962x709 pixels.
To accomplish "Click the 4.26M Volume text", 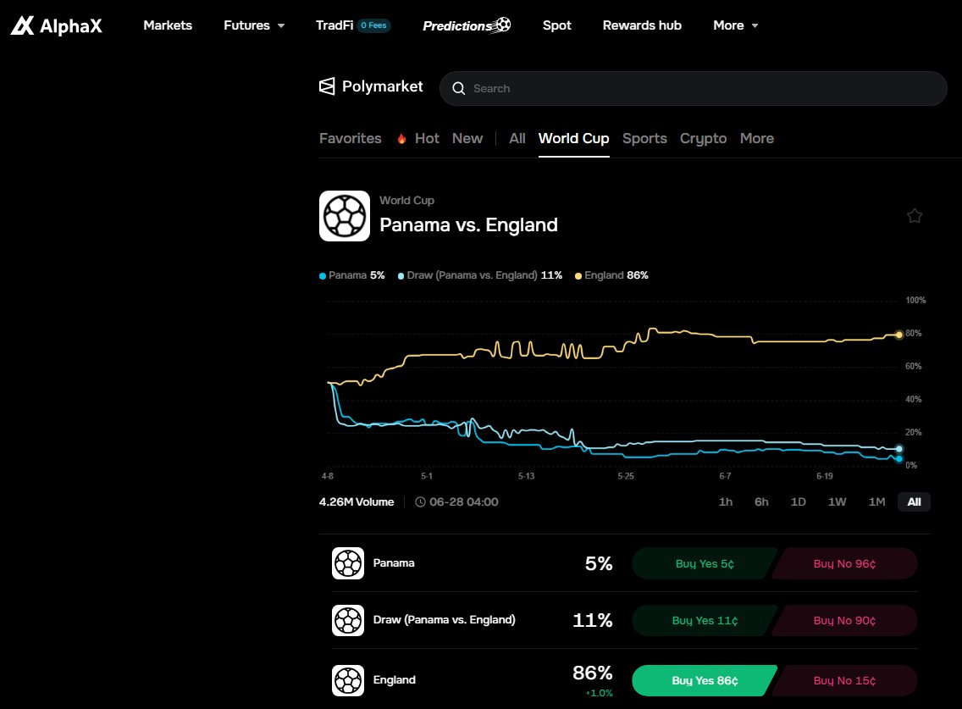I will pyautogui.click(x=357, y=502).
